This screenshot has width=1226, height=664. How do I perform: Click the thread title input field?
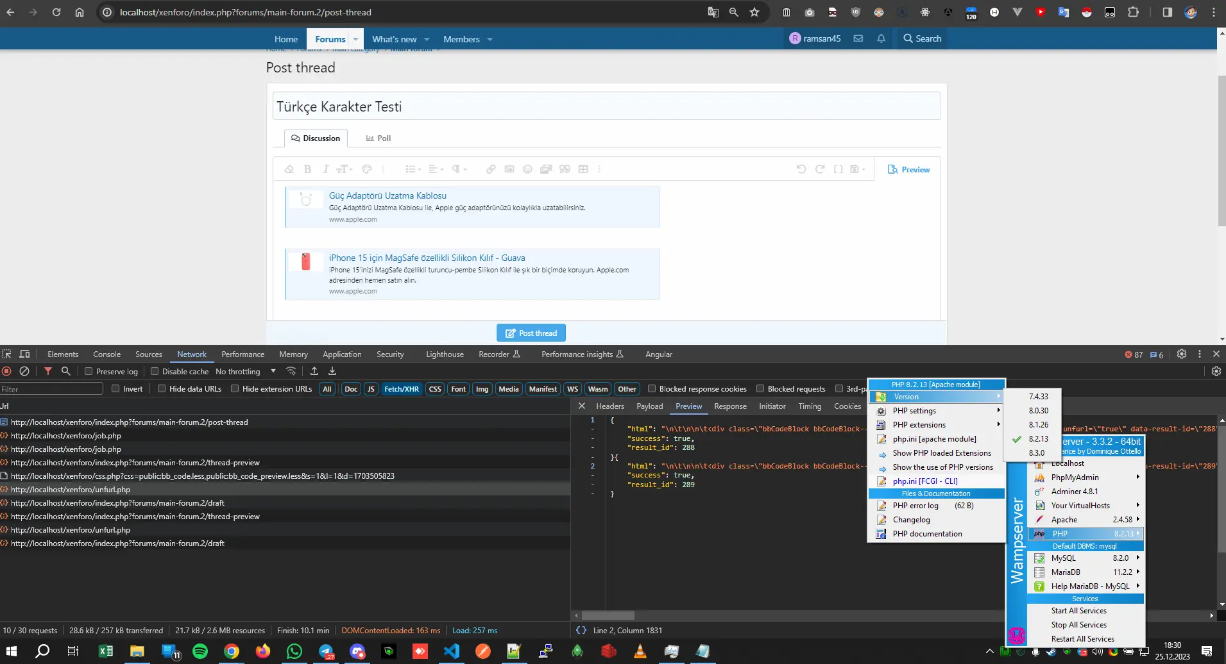(607, 106)
